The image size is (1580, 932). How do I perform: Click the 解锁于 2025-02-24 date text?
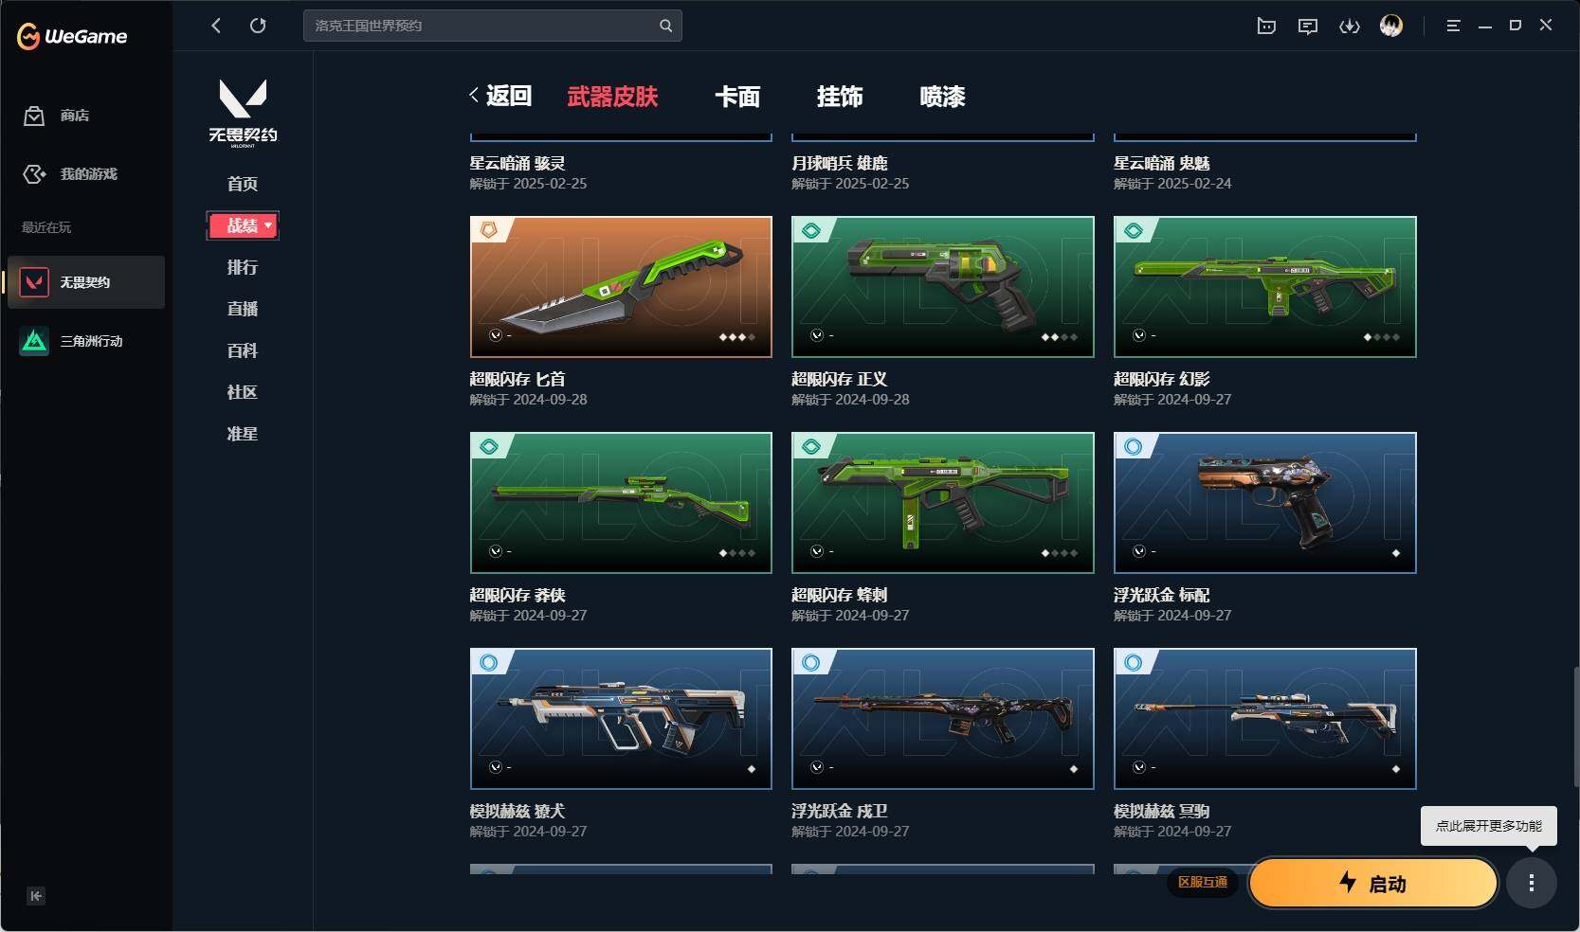[1172, 184]
